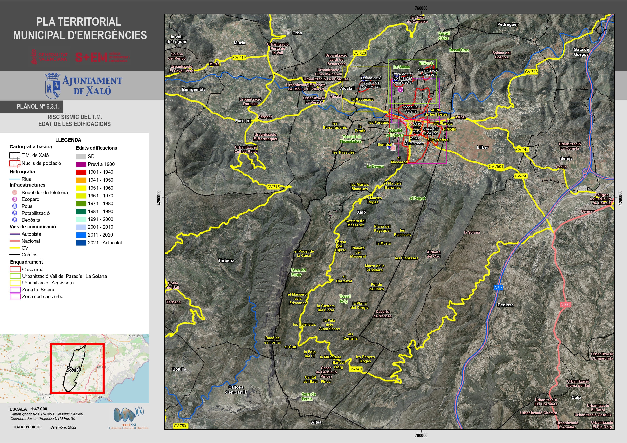Image resolution: width=627 pixels, height=443 pixels.
Task: Click the CV-749 road label
Action: click(355, 369)
